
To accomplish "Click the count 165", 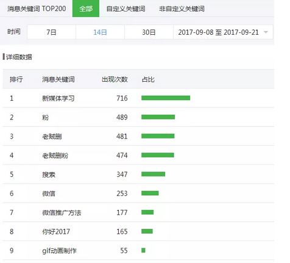I will point(122,231).
